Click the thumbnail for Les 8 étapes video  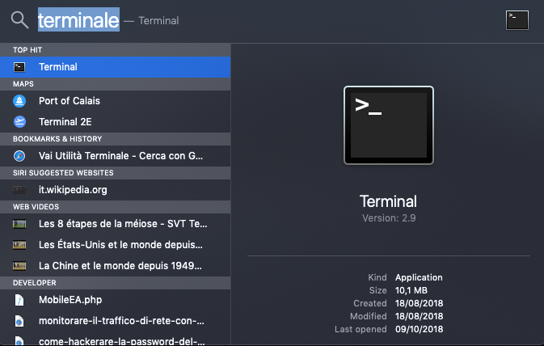coord(19,224)
